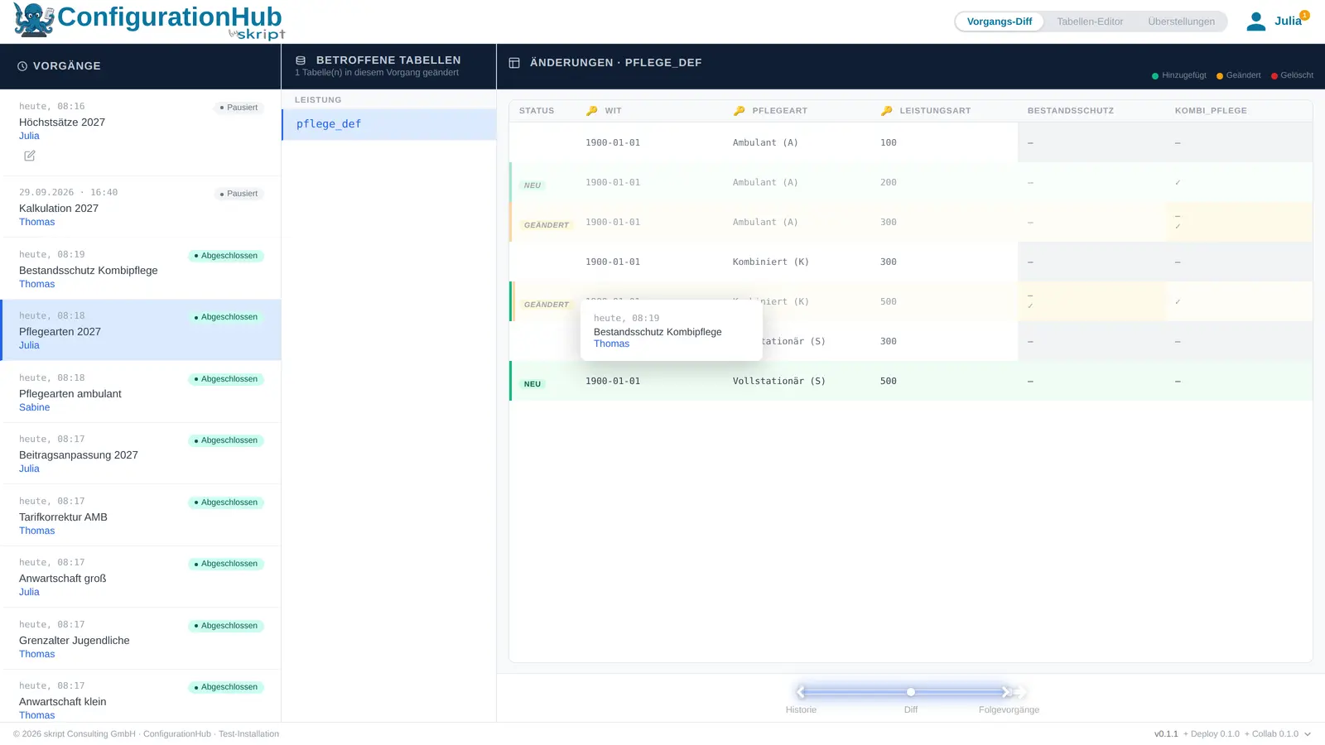
Task: Click the clock icon beside Vorgänge heading
Action: click(22, 66)
